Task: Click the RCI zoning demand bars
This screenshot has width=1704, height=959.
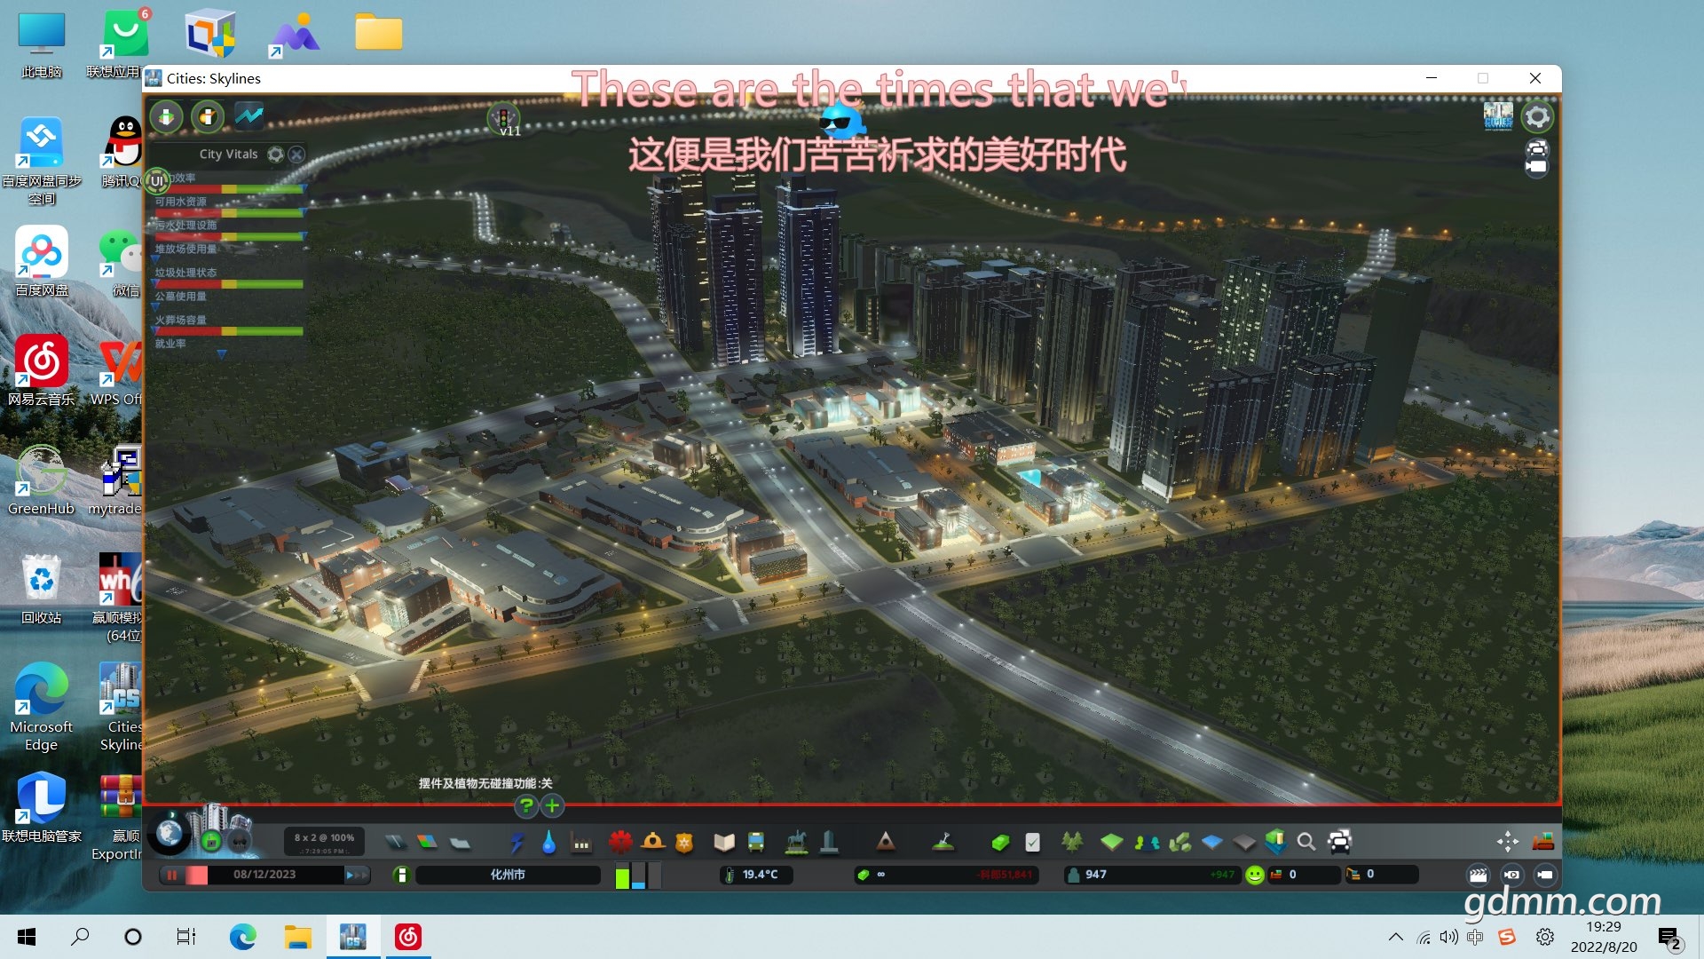Action: pos(637,875)
